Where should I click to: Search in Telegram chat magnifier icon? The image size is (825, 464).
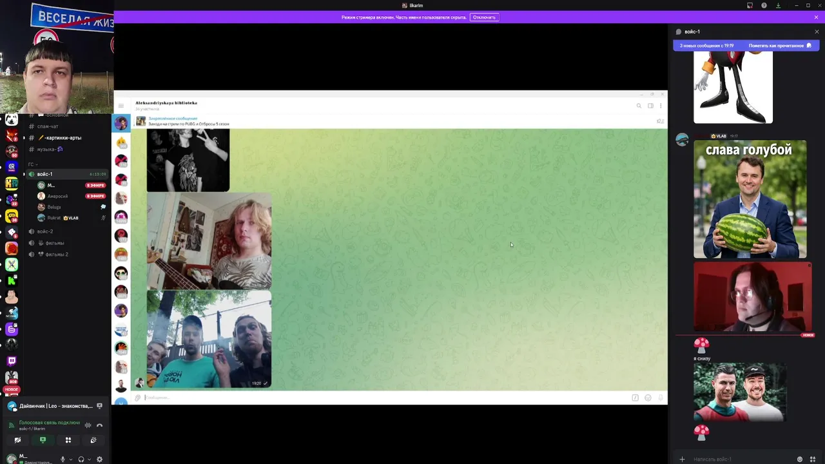pos(639,106)
